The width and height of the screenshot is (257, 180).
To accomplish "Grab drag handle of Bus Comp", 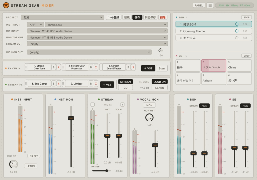I will click(x=26, y=83).
